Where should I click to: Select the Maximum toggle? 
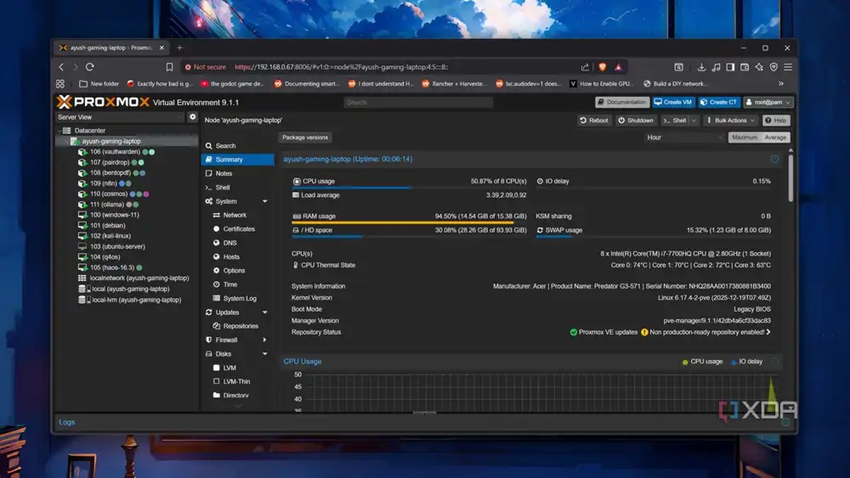(744, 137)
